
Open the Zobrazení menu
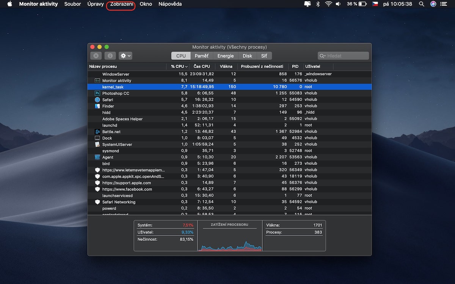(x=121, y=4)
